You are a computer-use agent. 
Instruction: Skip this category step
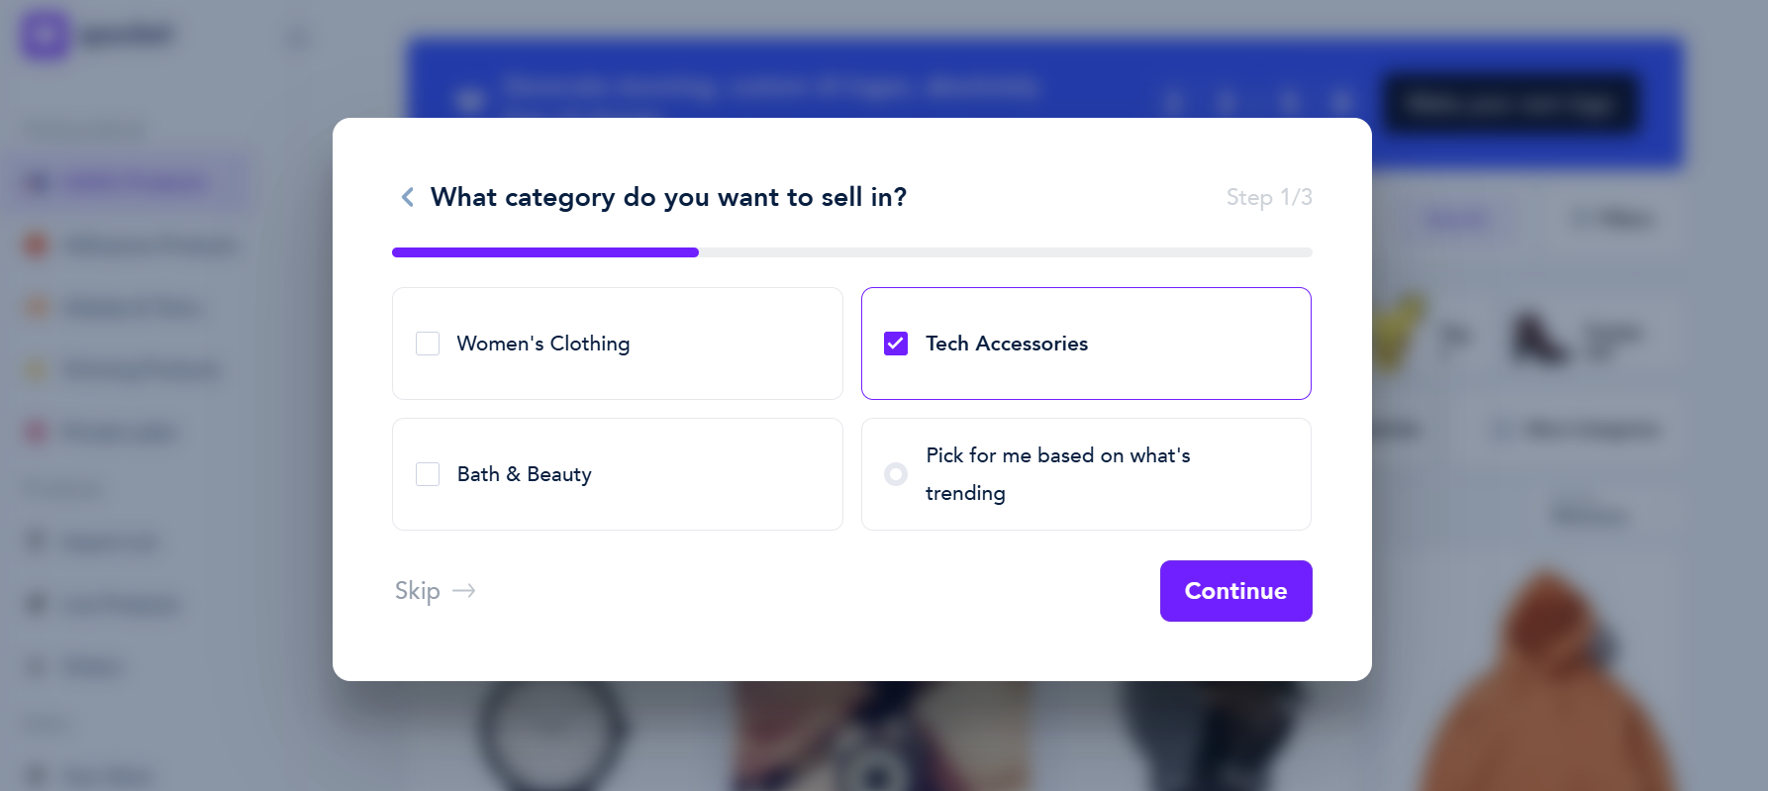pos(418,591)
